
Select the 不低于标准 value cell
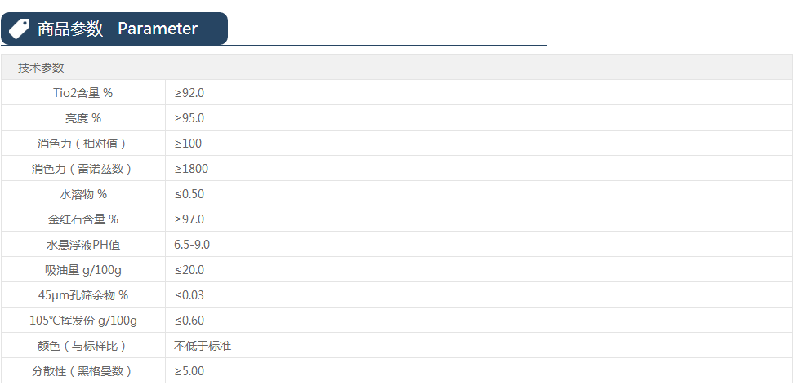point(203,346)
